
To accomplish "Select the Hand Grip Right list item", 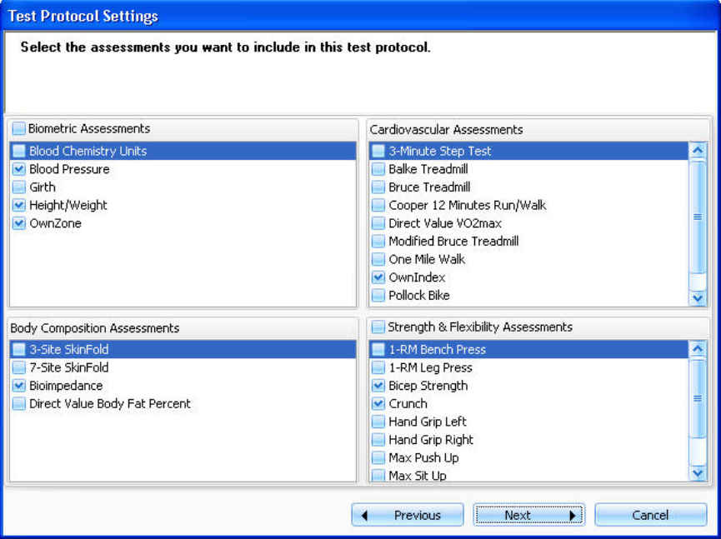I will tap(430, 440).
